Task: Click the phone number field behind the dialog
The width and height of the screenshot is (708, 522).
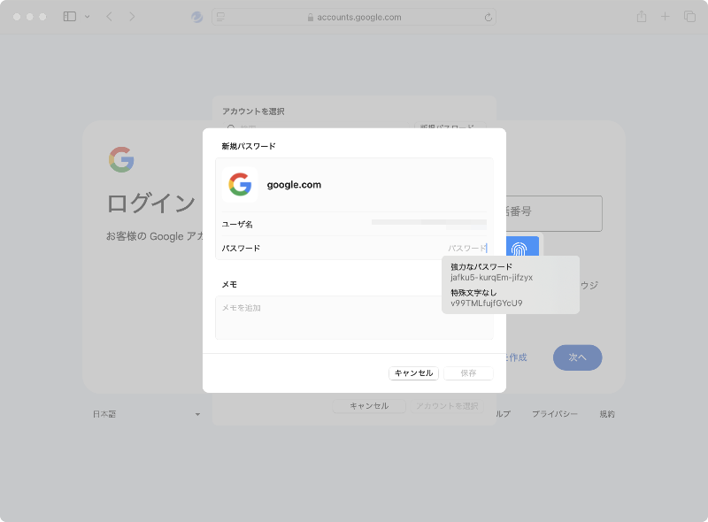Action: pos(554,213)
